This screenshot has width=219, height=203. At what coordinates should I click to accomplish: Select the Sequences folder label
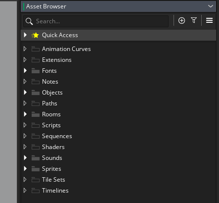[x=57, y=136]
